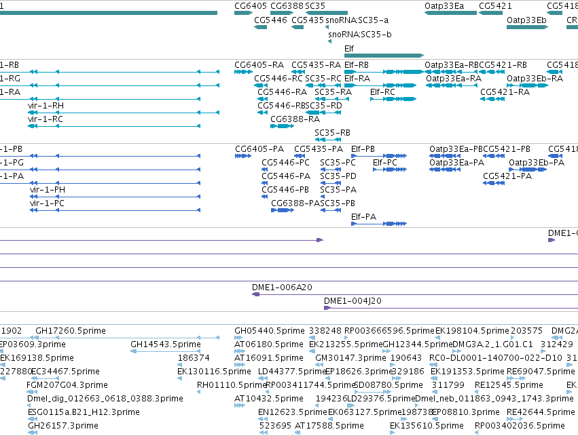
Task: Open the Elf gene label
Action: tap(349, 49)
